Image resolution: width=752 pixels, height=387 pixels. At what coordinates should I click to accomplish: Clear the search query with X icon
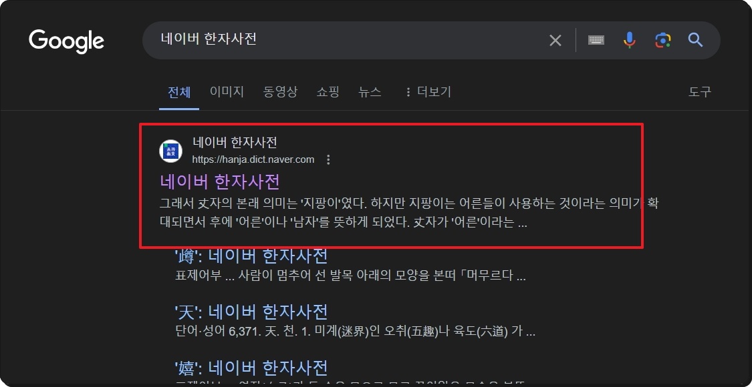(x=555, y=40)
